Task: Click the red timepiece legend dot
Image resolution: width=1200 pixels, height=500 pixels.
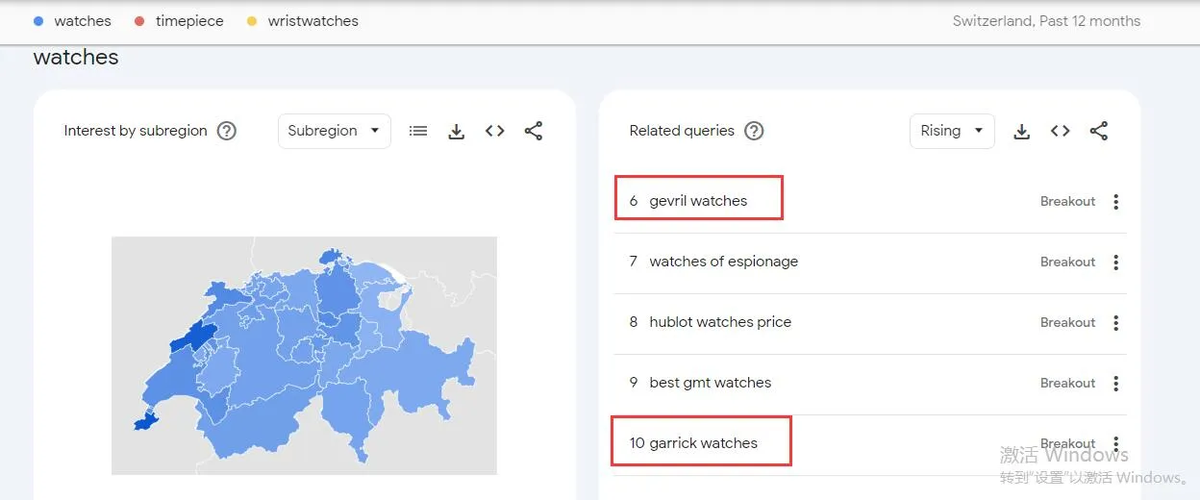Action: [x=139, y=21]
